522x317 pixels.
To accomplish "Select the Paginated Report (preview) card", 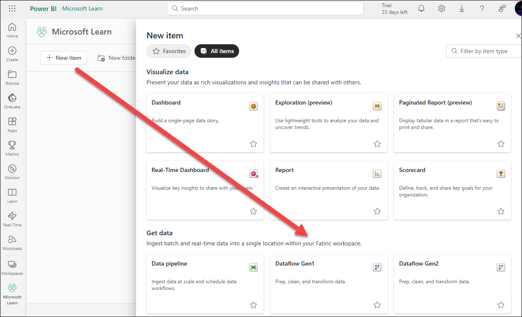I will (x=453, y=123).
